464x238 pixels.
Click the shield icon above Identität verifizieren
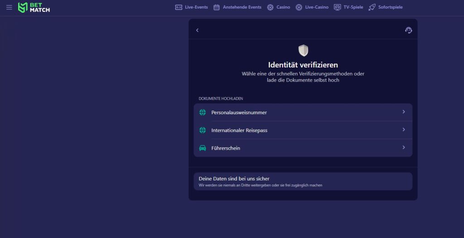coord(303,50)
